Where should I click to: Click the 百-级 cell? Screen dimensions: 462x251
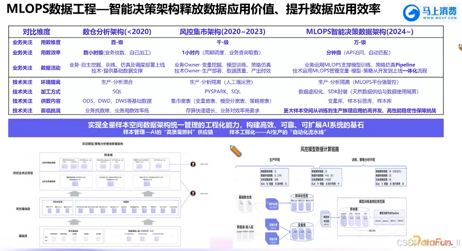[x=117, y=42]
